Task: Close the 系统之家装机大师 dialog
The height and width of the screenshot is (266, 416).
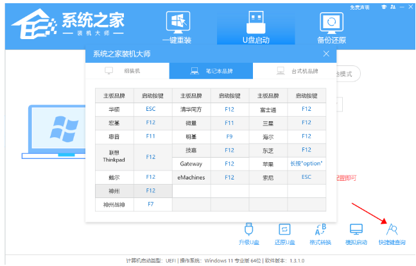Action: 326,54
